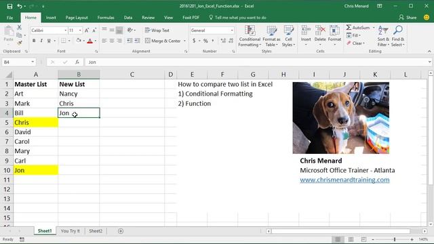Toggle Normal view in status bar
This screenshot has width=434, height=244.
pos(338,239)
